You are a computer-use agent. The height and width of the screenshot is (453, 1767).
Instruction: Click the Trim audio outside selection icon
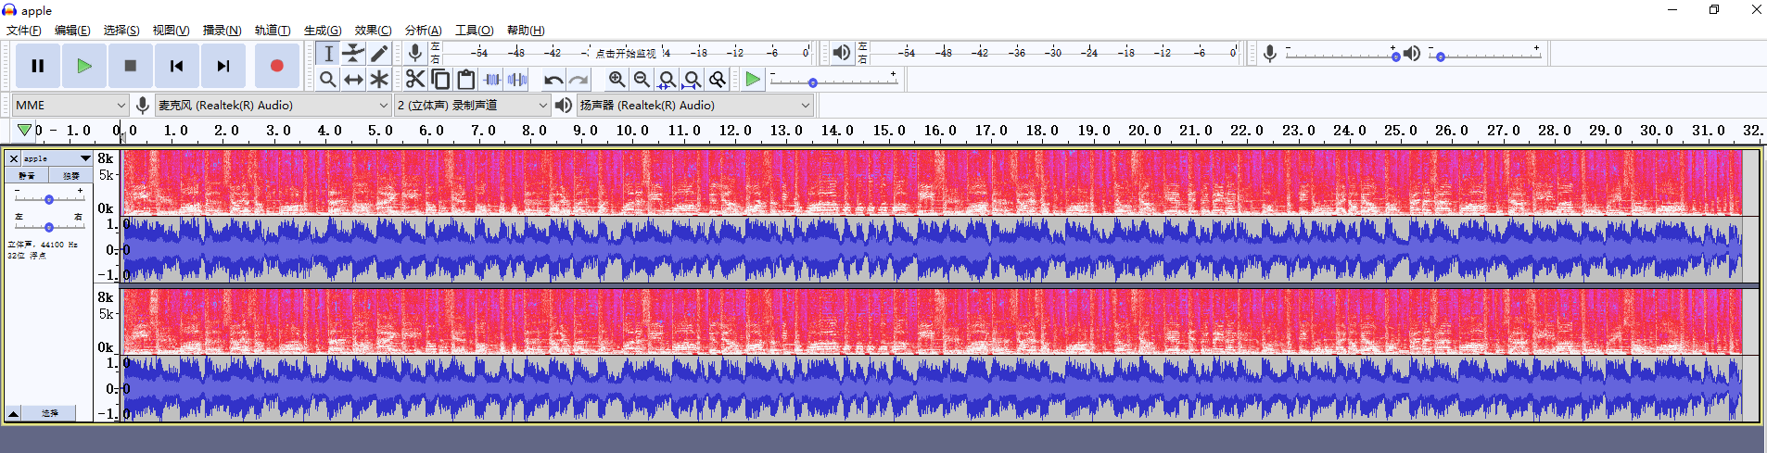point(492,80)
